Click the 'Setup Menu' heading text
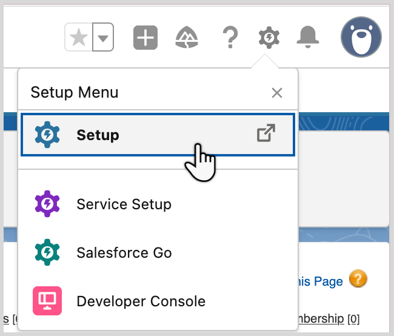 [x=75, y=92]
